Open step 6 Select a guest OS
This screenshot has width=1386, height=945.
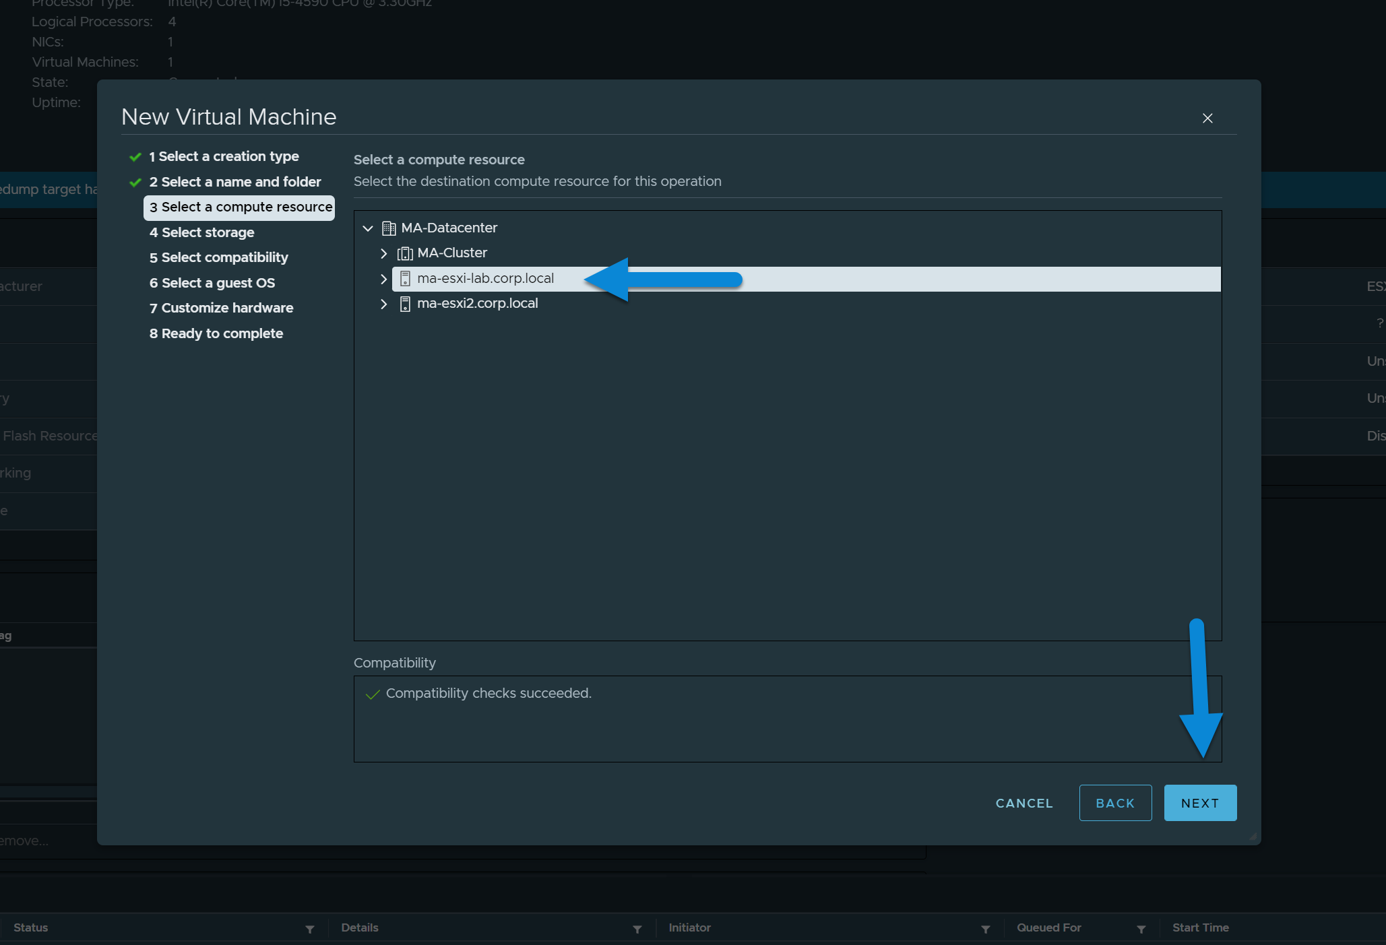point(212,283)
